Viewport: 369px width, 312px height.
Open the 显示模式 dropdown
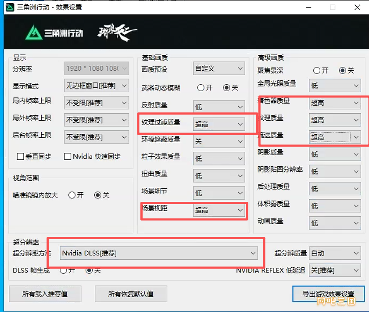(97, 86)
